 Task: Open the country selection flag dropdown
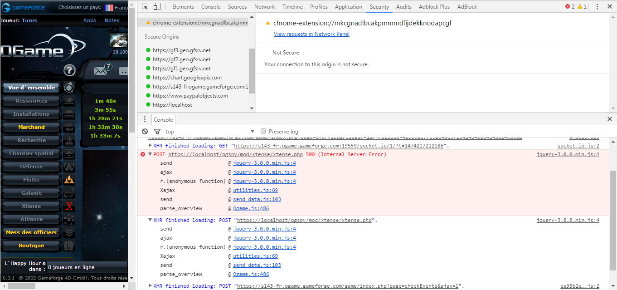click(x=115, y=8)
